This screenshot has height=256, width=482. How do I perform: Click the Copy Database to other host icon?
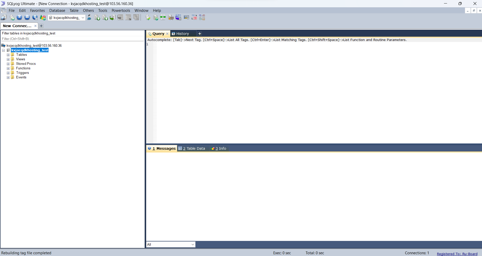[113, 18]
